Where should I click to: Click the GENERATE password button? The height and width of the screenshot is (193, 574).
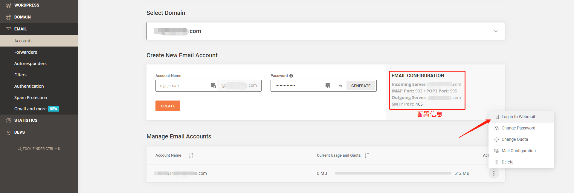[x=361, y=86]
